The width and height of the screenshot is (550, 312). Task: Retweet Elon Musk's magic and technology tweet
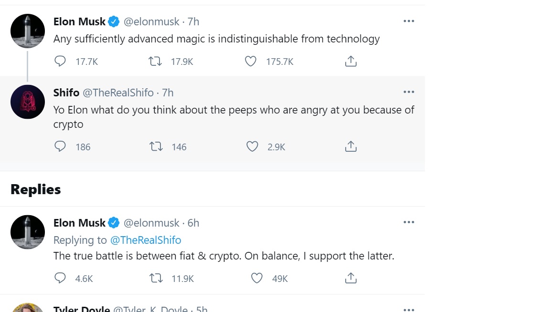pos(155,62)
